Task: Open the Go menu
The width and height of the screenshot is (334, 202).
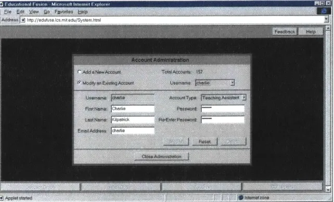Action: [x=47, y=12]
